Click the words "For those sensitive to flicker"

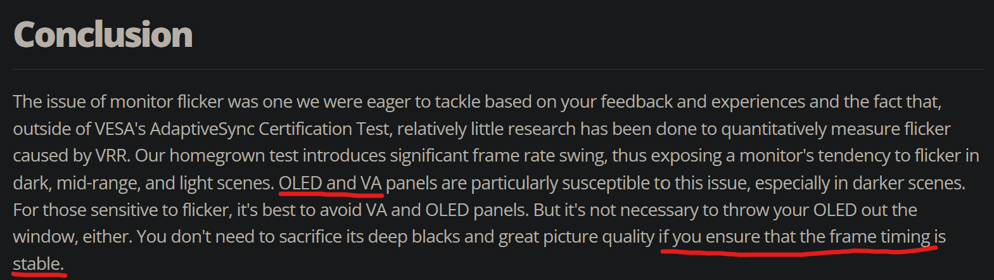click(x=122, y=210)
